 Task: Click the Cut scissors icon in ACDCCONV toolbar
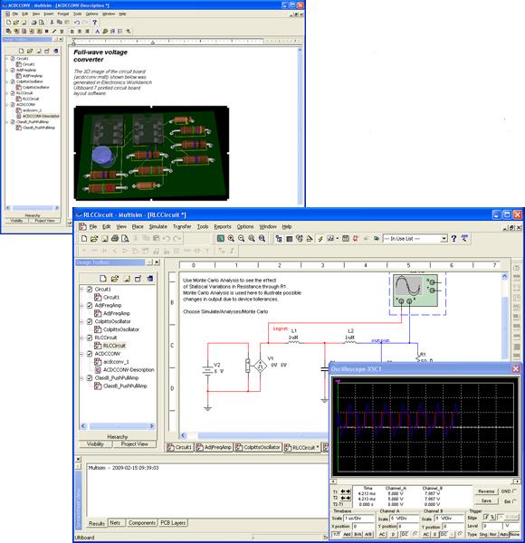click(52, 23)
